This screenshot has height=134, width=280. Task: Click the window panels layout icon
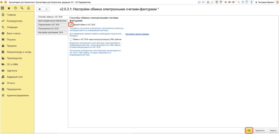247,2
